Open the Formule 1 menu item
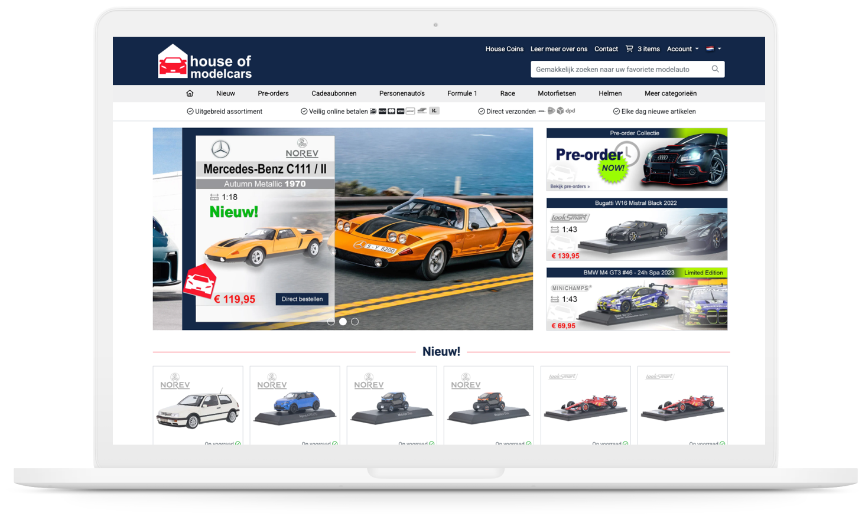Image resolution: width=865 pixels, height=520 pixels. [x=461, y=93]
